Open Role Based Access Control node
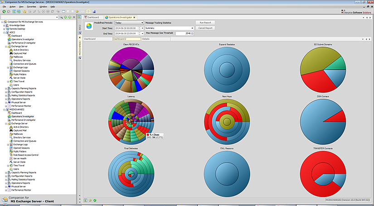Screen dimensions: 374x206 pos(26,155)
